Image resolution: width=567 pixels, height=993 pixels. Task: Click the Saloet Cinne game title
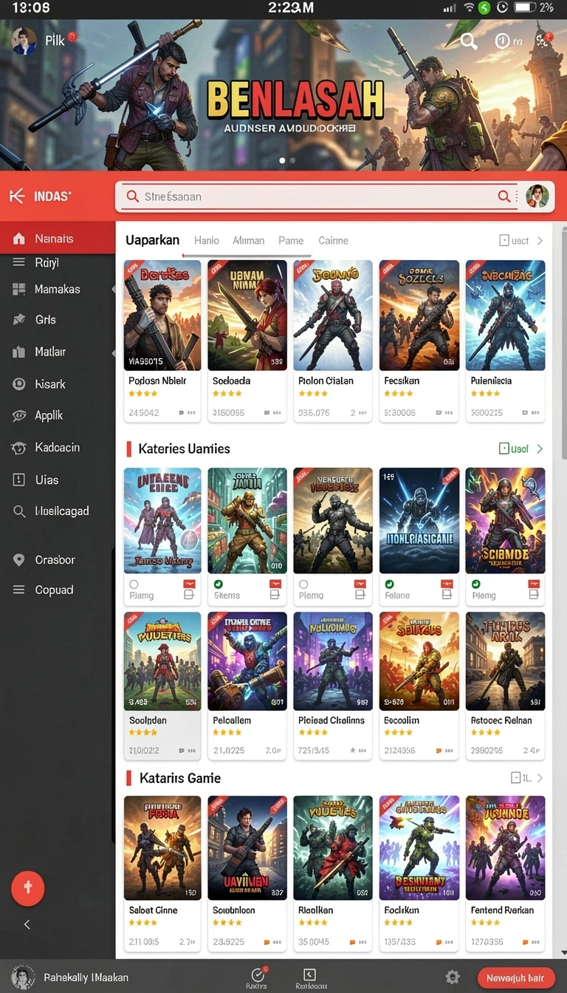pos(153,910)
